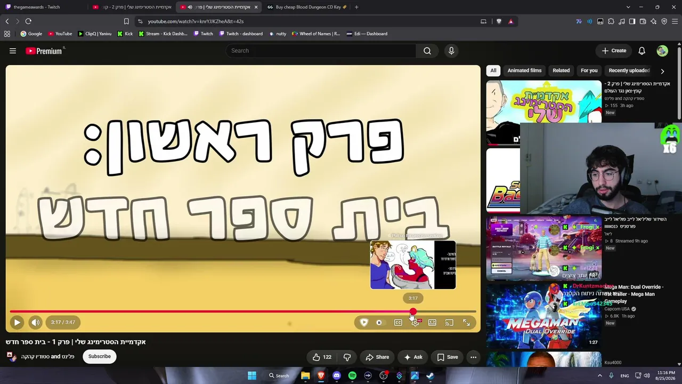Like the video with 122 likes
The height and width of the screenshot is (384, 682).
[x=322, y=357]
